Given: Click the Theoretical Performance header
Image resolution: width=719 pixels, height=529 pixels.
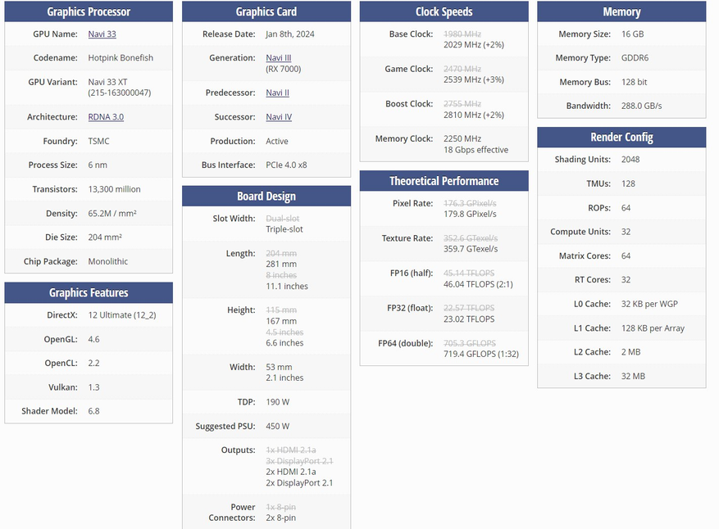Looking at the screenshot, I should (x=444, y=181).
